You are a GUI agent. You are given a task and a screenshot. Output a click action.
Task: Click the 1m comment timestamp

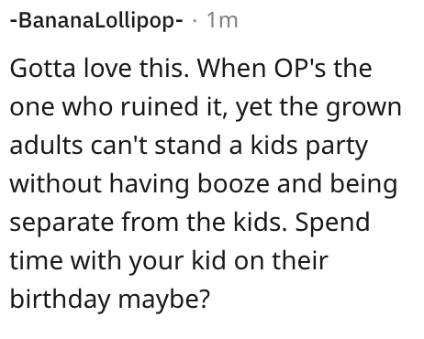point(222,21)
